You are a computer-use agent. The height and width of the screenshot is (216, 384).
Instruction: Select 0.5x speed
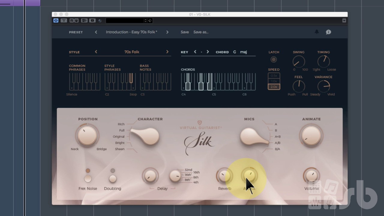[x=274, y=76]
